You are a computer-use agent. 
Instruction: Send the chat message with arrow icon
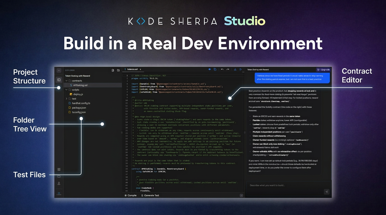pyautogui.click(x=327, y=192)
